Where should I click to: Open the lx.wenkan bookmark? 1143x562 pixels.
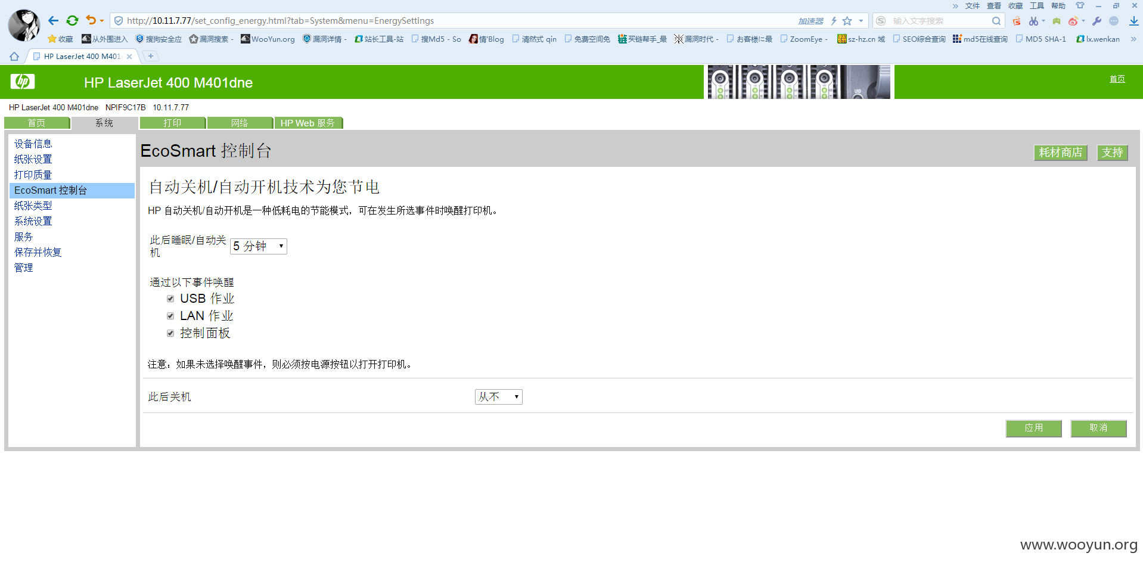[1098, 39]
